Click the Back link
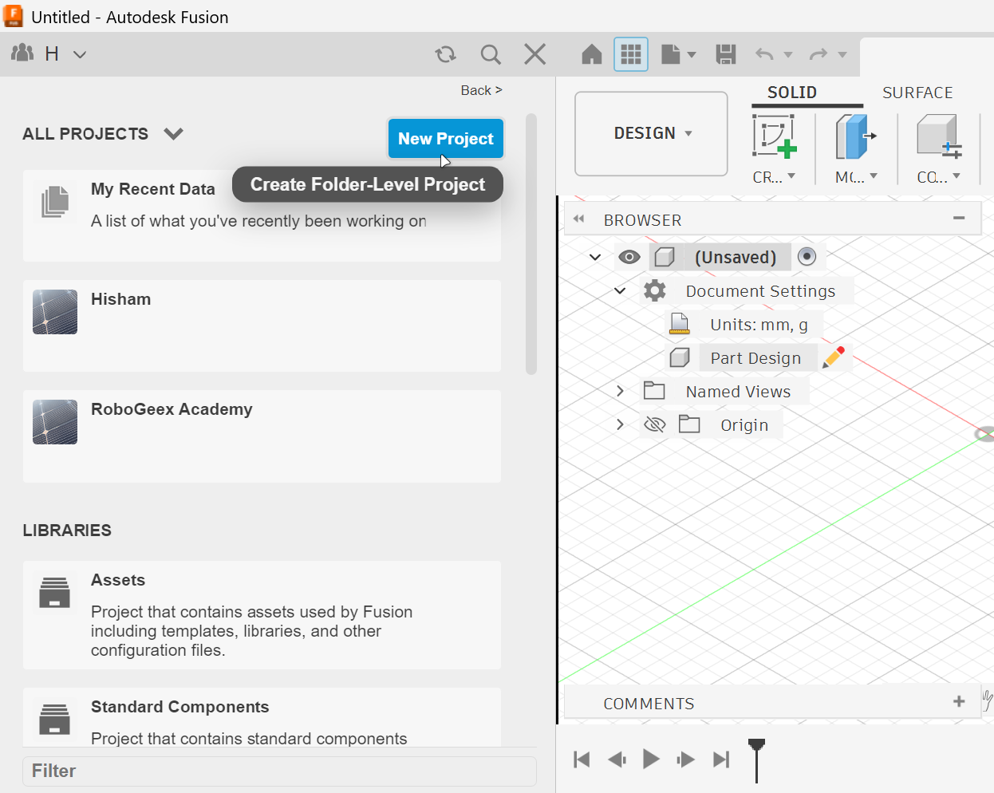Image resolution: width=994 pixels, height=793 pixels. 481,90
